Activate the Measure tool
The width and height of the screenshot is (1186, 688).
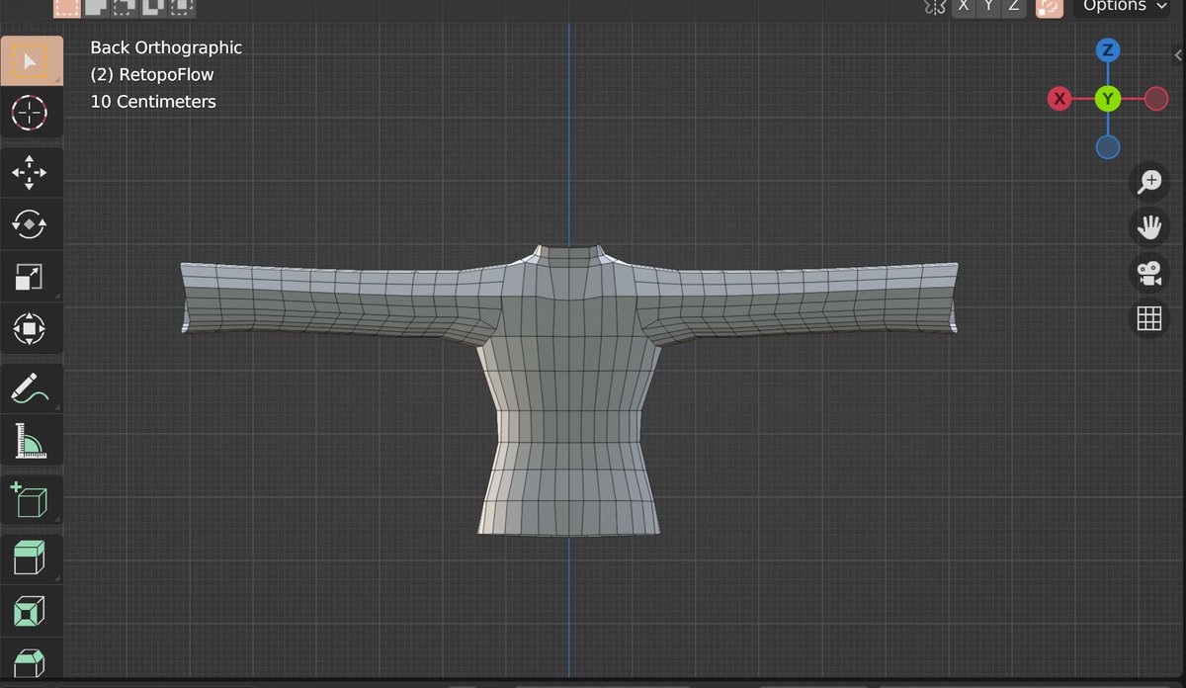32,440
